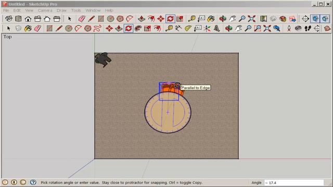Click highlighted Rotate tool in lower toolbar row
333x187 pixels.
coord(129,28)
